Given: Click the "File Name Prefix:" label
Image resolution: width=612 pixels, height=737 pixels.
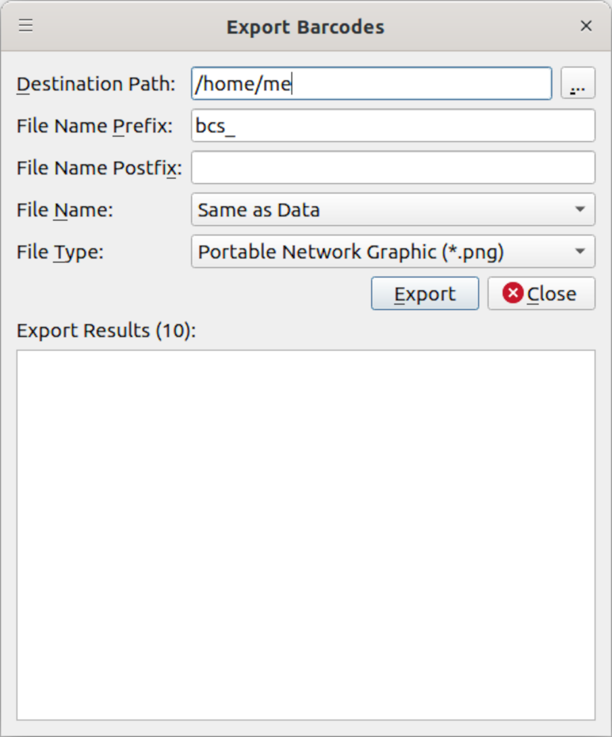Looking at the screenshot, I should tap(94, 126).
